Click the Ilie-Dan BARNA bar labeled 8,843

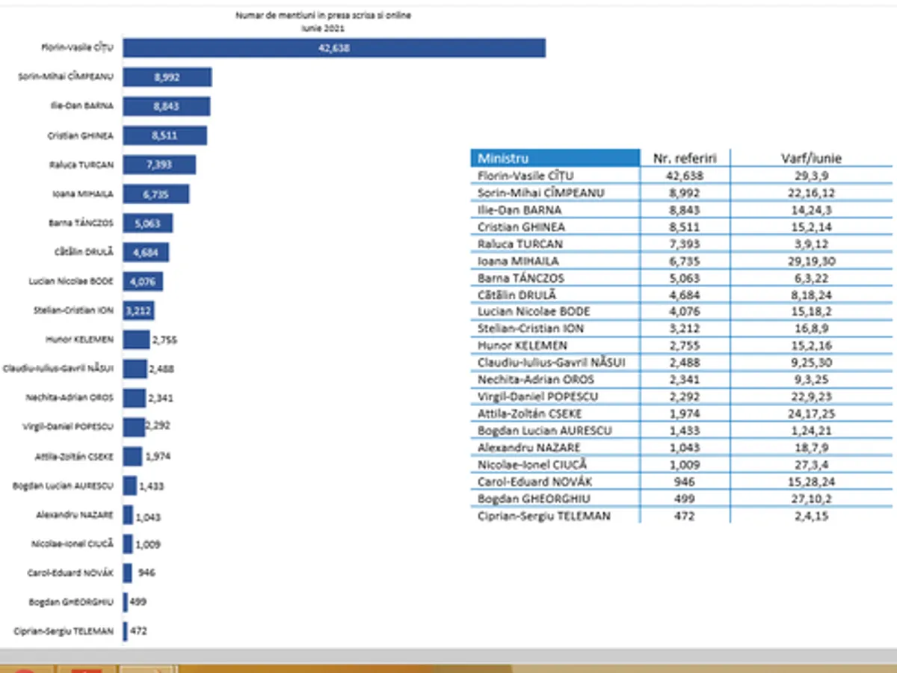[x=166, y=106]
